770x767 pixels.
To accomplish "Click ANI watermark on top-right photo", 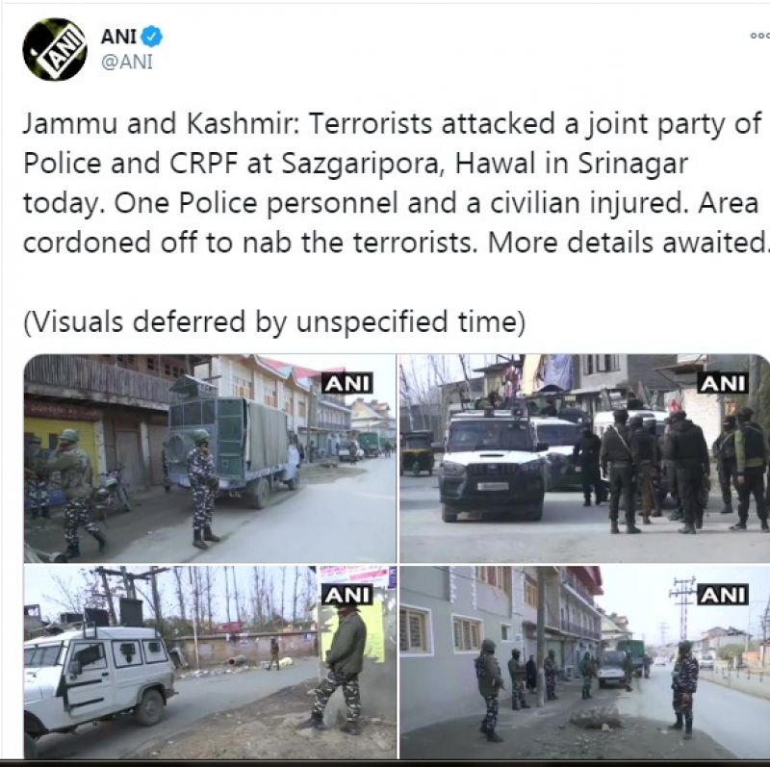I will point(724,383).
